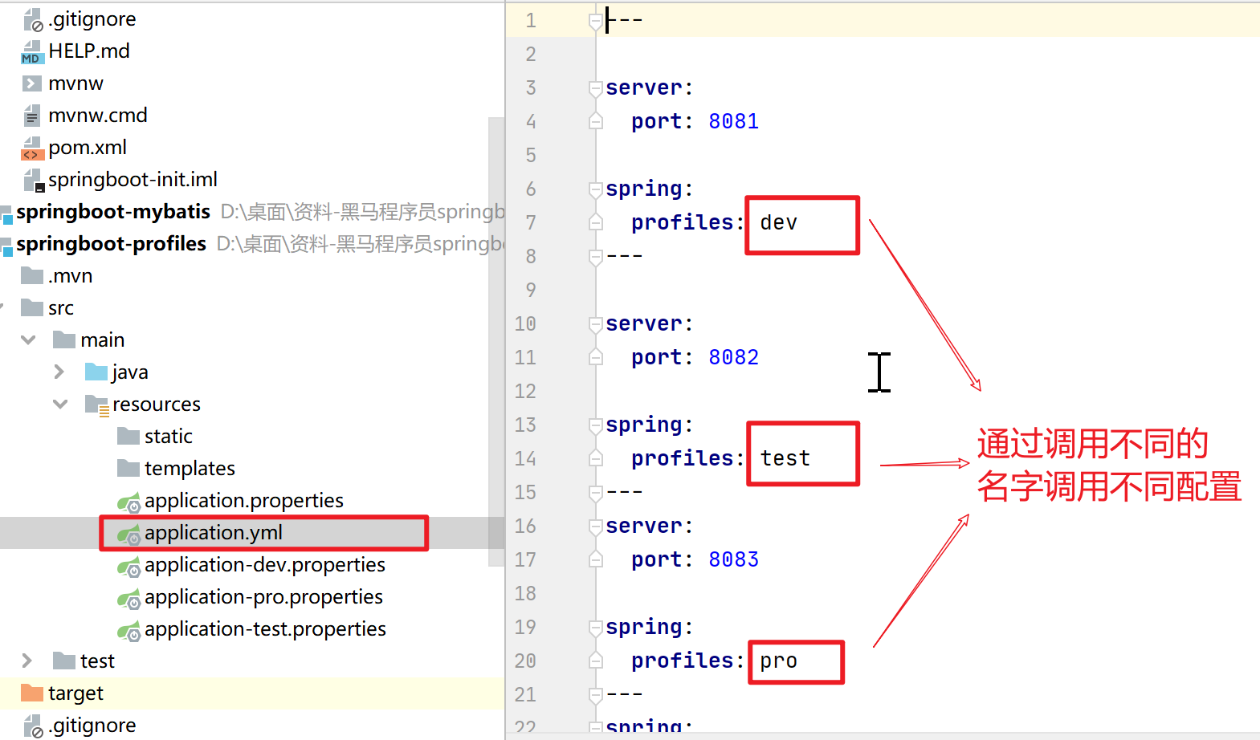The width and height of the screenshot is (1260, 740).
Task: Fold the server block at line 16
Action: 596,527
